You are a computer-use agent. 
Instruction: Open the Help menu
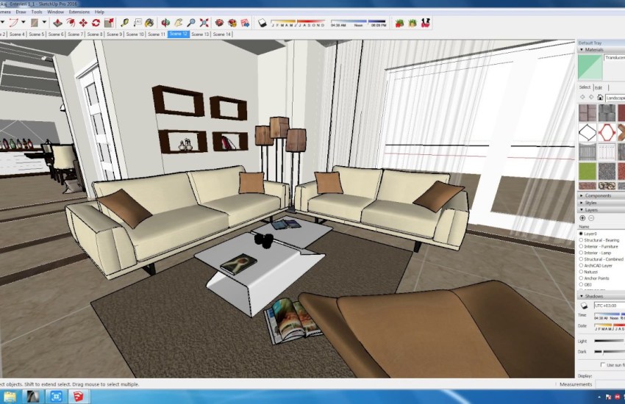coord(100,12)
